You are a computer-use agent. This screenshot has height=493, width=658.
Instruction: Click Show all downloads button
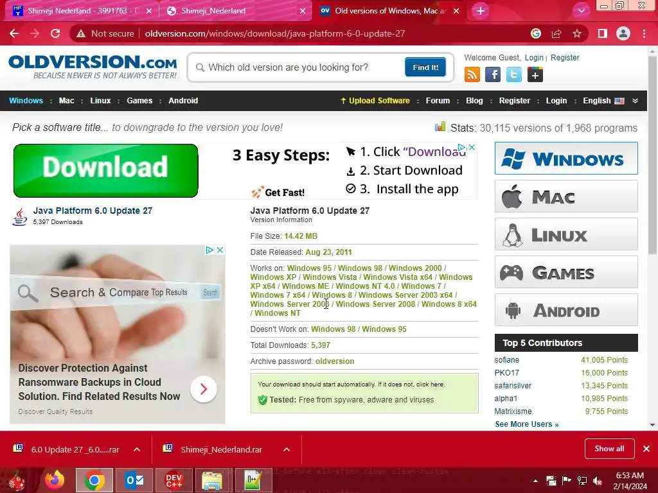tap(609, 449)
